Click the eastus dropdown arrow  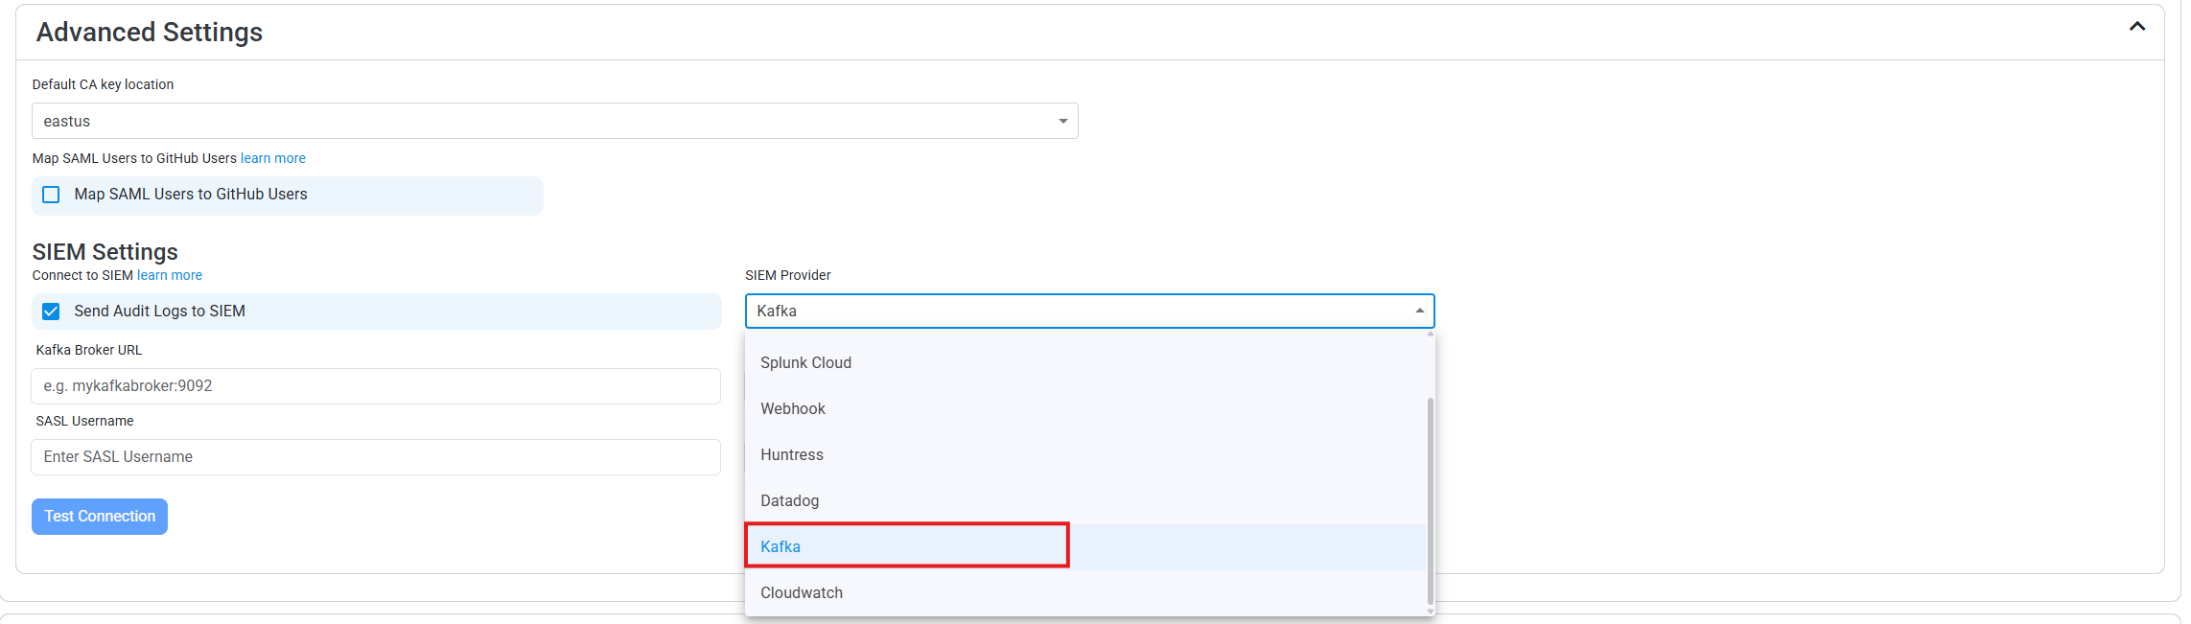point(1062,122)
